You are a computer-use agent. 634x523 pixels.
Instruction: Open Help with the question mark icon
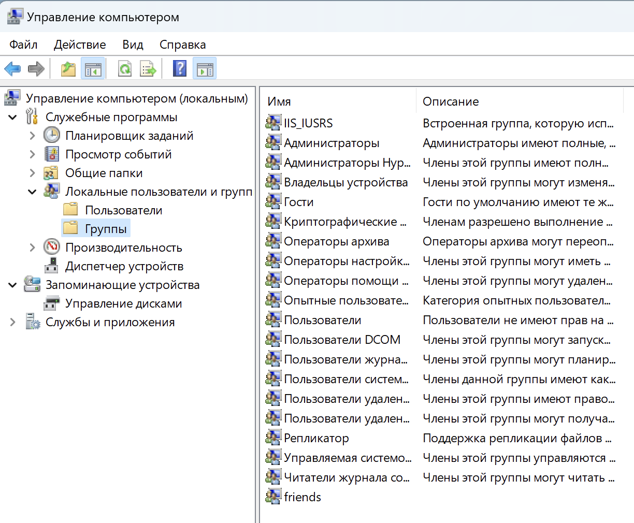(x=180, y=68)
